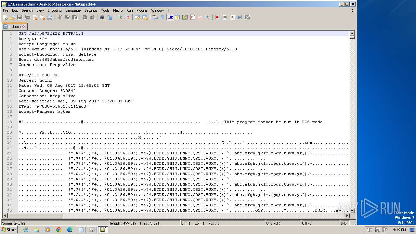Play back the recorded macro
This screenshot has height=234, width=416.
point(232,17)
